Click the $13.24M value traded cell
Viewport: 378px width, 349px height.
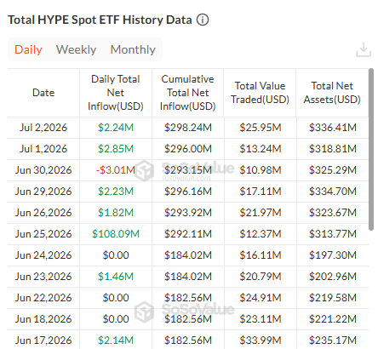[261, 149]
